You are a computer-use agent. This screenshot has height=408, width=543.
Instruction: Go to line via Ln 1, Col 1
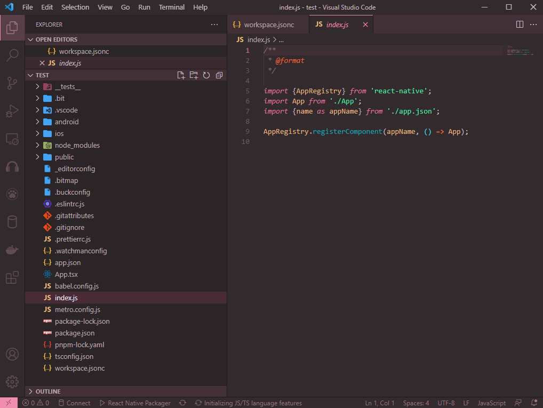380,403
